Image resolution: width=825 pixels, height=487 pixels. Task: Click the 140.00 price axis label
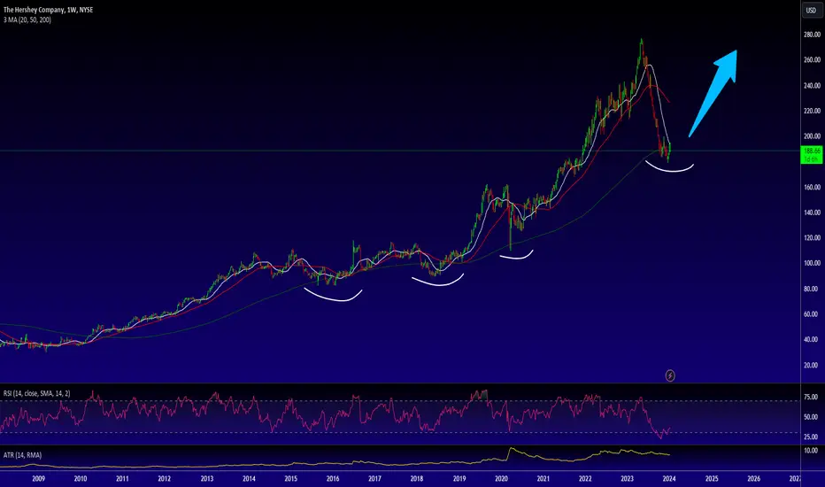coord(812,213)
